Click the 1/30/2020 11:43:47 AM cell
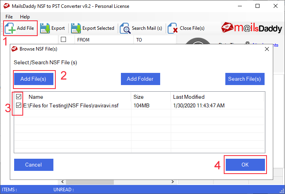This screenshot has height=194, width=285. coord(199,105)
